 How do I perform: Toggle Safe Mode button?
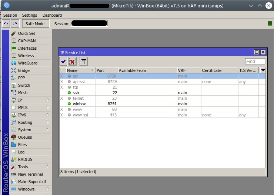(35, 24)
